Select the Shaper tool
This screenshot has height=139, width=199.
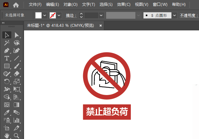coord(7,74)
